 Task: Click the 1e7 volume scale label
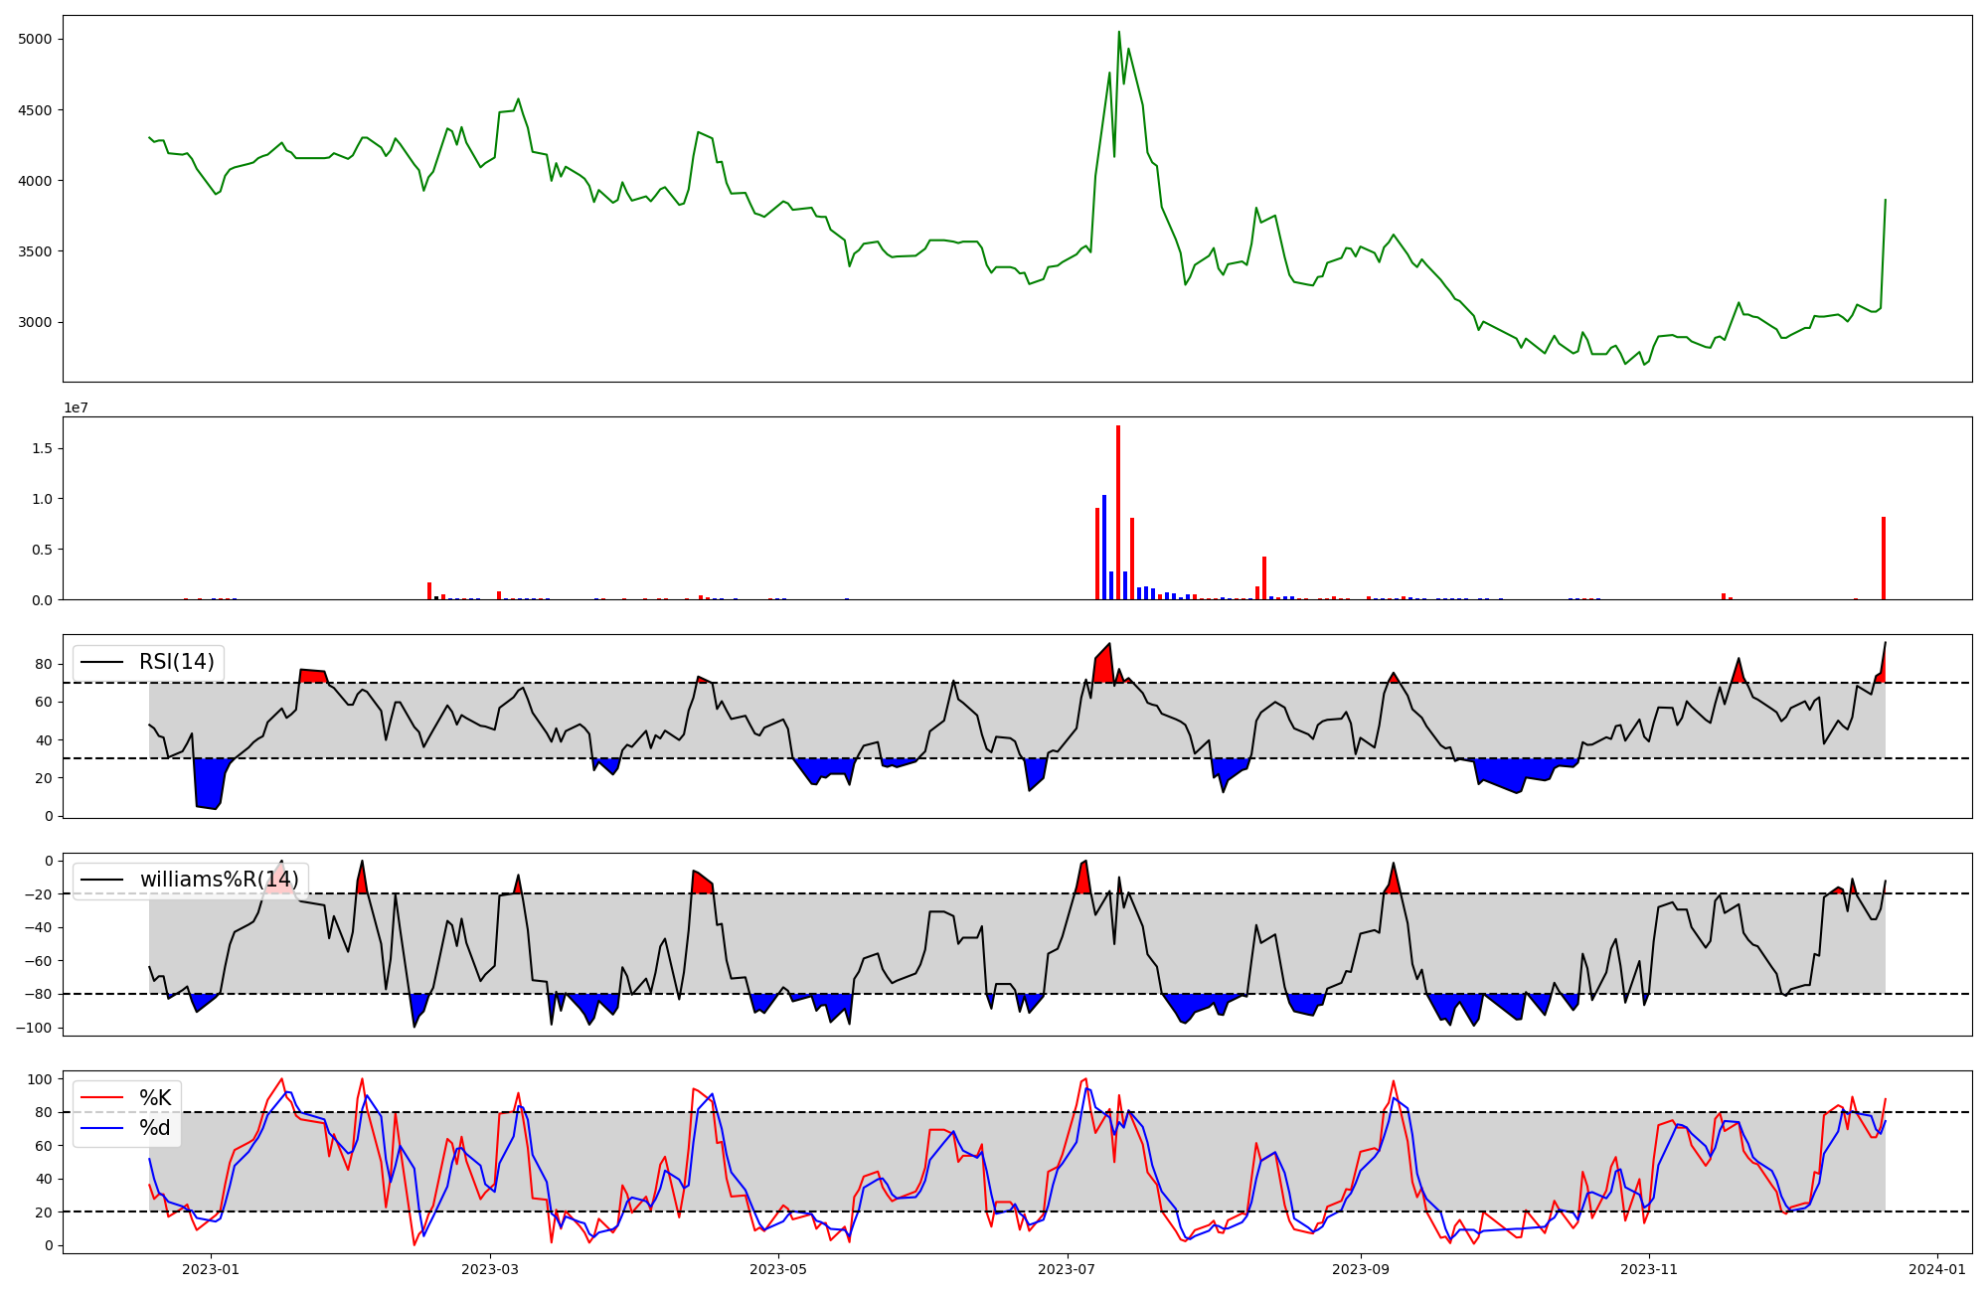coord(77,407)
